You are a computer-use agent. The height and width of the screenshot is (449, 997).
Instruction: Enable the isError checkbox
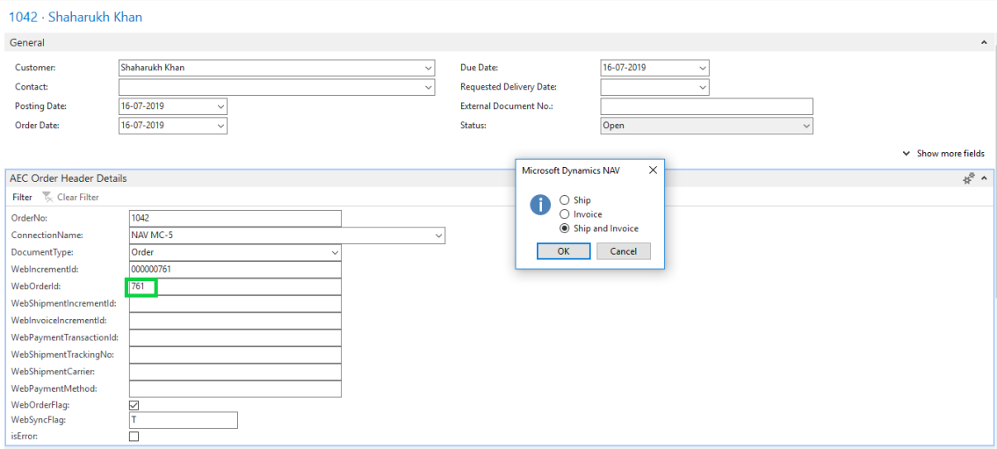(134, 436)
